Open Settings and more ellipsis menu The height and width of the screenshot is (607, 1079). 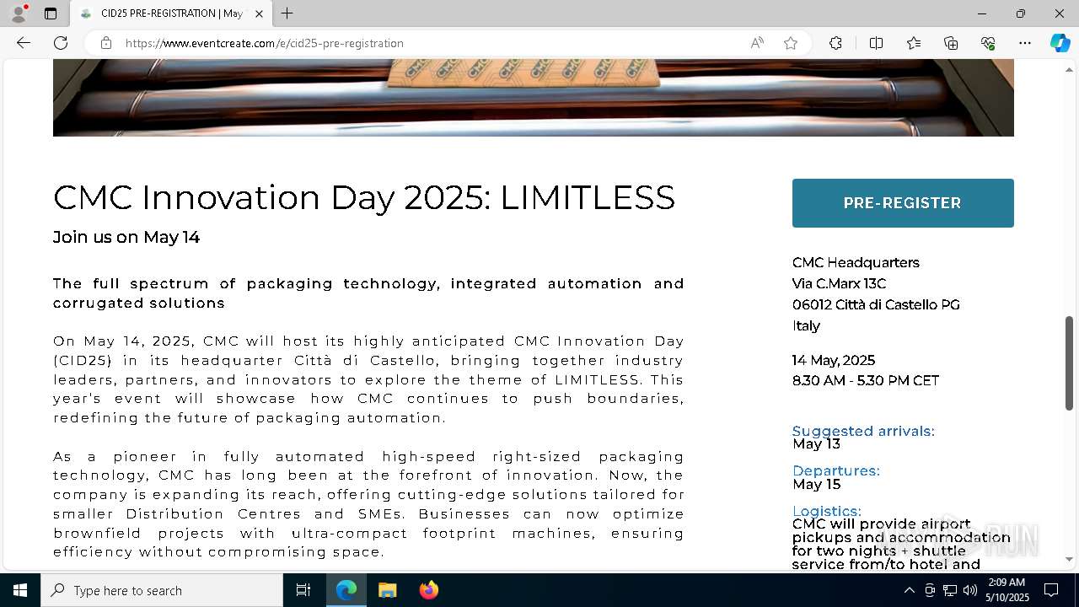point(1025,43)
